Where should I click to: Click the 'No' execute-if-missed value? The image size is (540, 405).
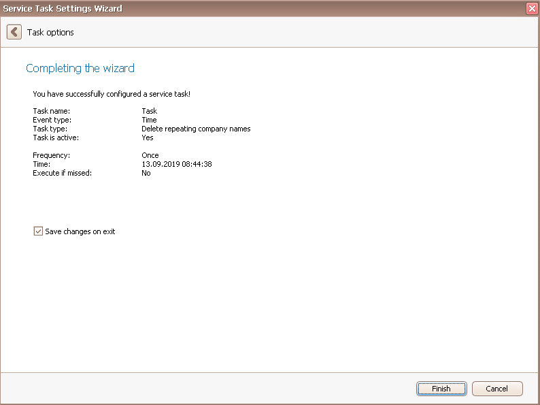tap(146, 173)
